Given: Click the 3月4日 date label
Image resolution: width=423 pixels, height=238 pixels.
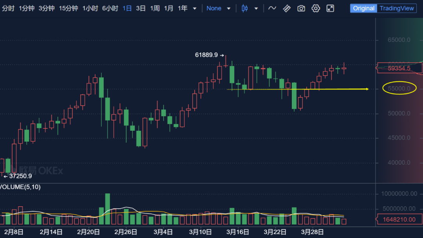Looking at the screenshot, I should [163, 232].
